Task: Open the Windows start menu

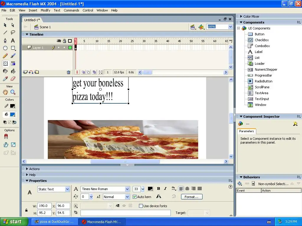Action: tap(14, 222)
